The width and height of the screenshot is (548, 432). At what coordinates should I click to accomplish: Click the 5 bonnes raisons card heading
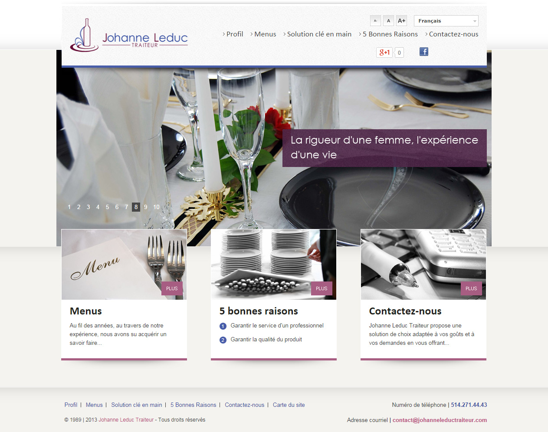click(259, 311)
